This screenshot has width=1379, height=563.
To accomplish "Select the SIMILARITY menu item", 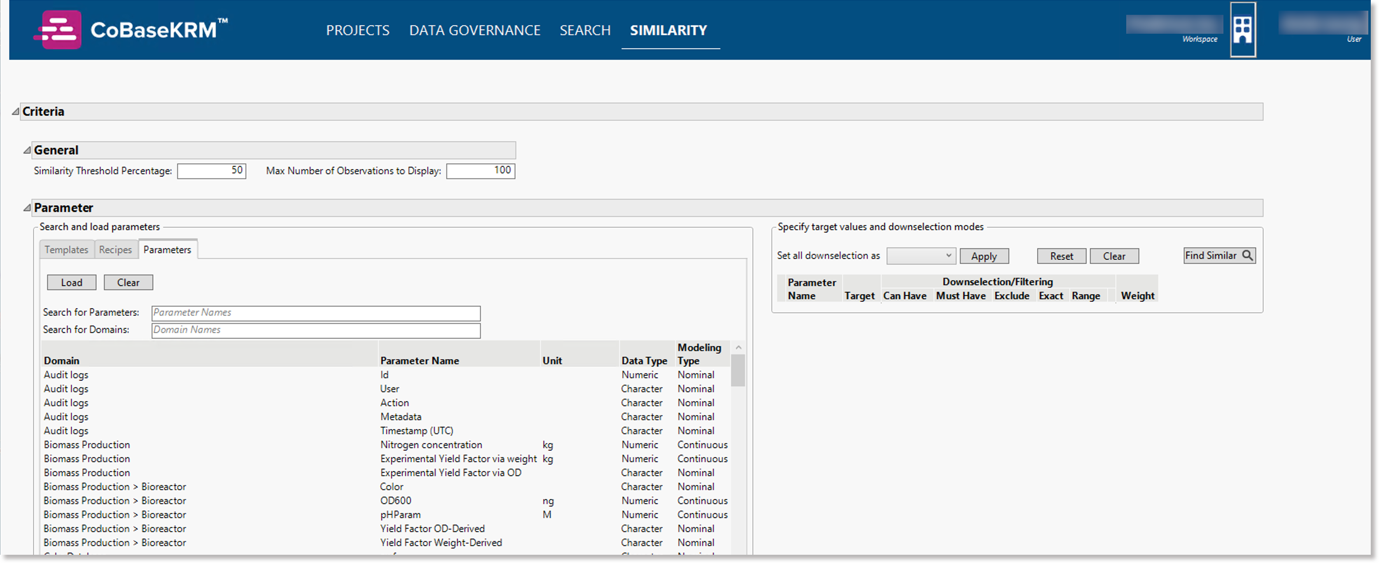I will (x=668, y=30).
